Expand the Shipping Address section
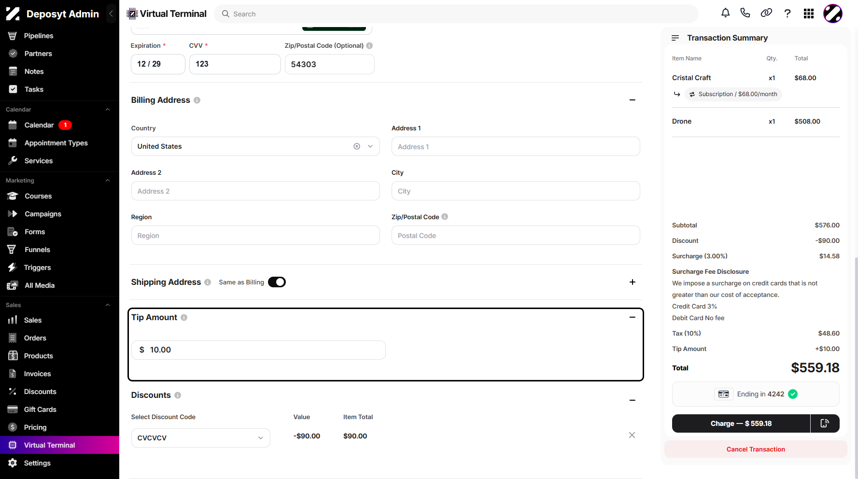The height and width of the screenshot is (479, 858). point(633,282)
